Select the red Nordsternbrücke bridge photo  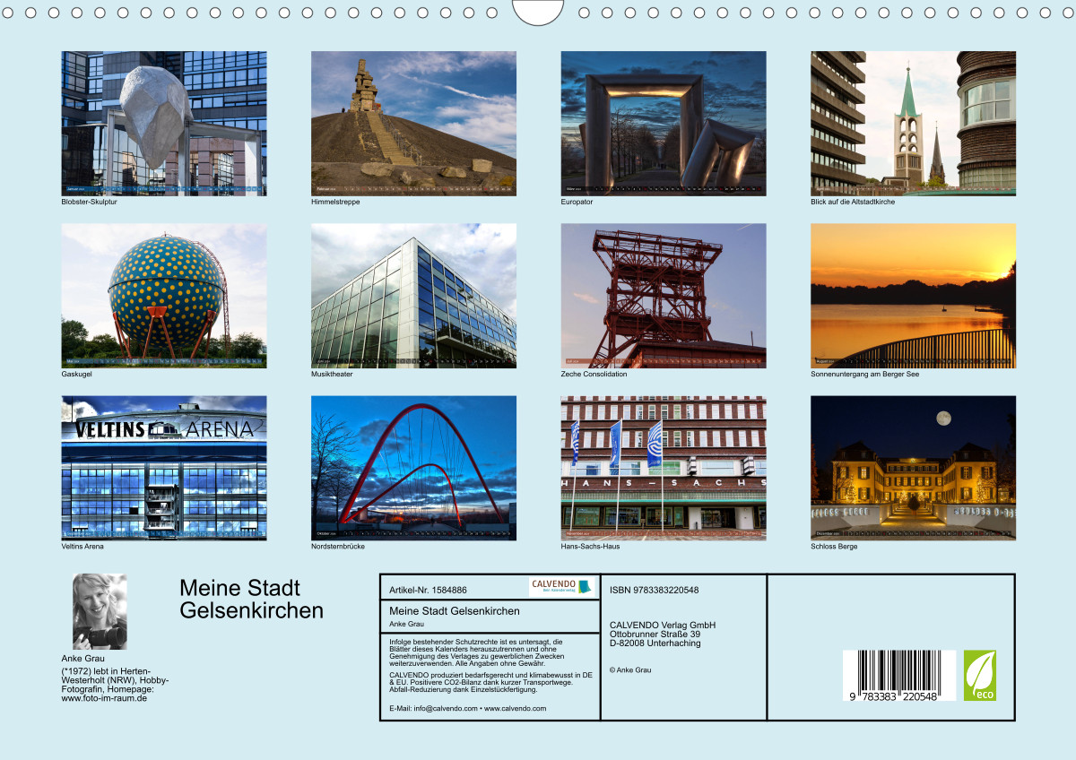tap(413, 468)
